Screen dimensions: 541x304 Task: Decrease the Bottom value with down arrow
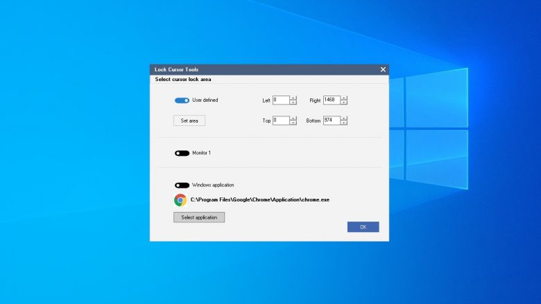[x=344, y=123]
